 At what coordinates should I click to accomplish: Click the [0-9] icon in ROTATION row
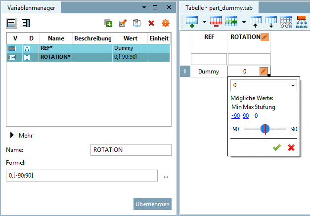(12, 57)
